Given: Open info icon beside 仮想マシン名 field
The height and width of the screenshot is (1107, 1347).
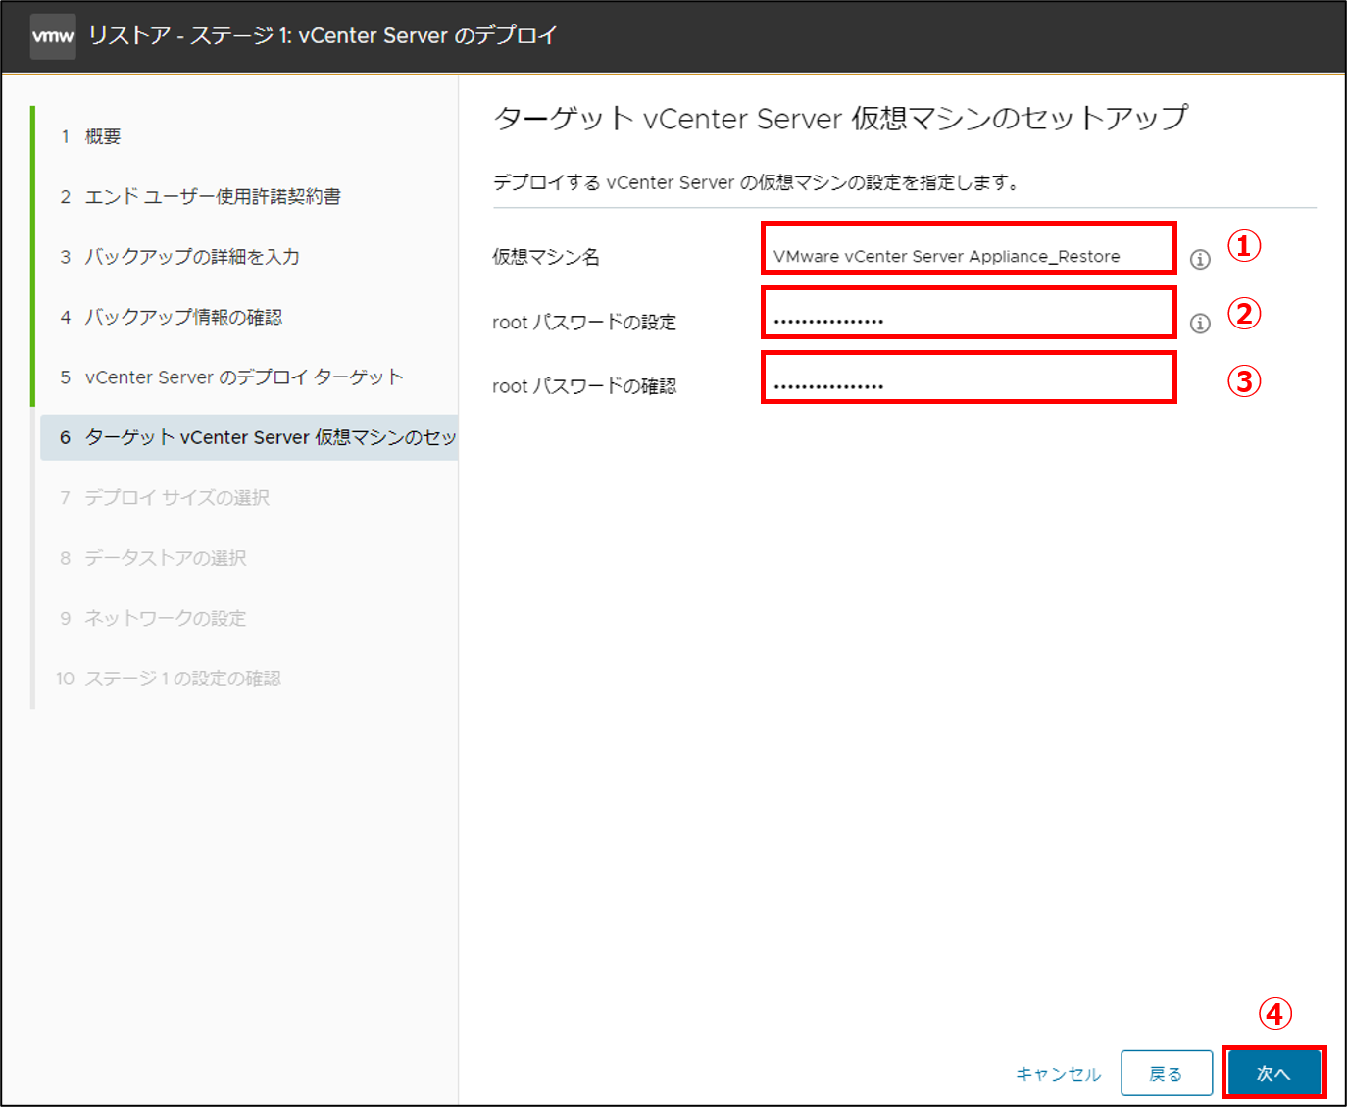Looking at the screenshot, I should (x=1200, y=259).
